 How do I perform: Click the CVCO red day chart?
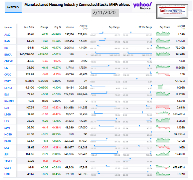point(163,74)
